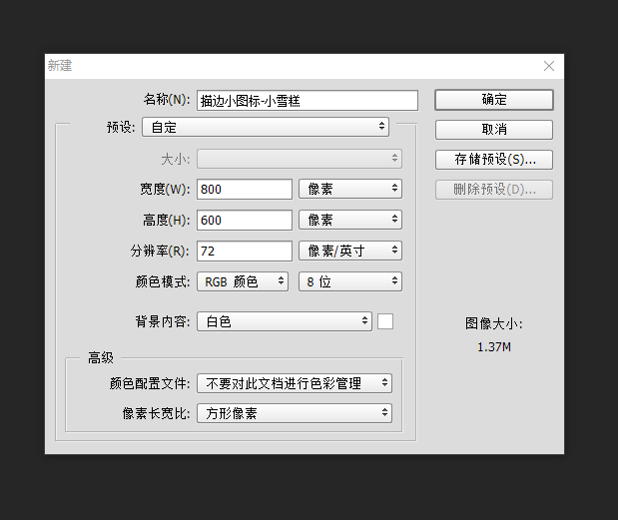618x520 pixels.
Task: Click the 图像大小: label
Action: [494, 323]
